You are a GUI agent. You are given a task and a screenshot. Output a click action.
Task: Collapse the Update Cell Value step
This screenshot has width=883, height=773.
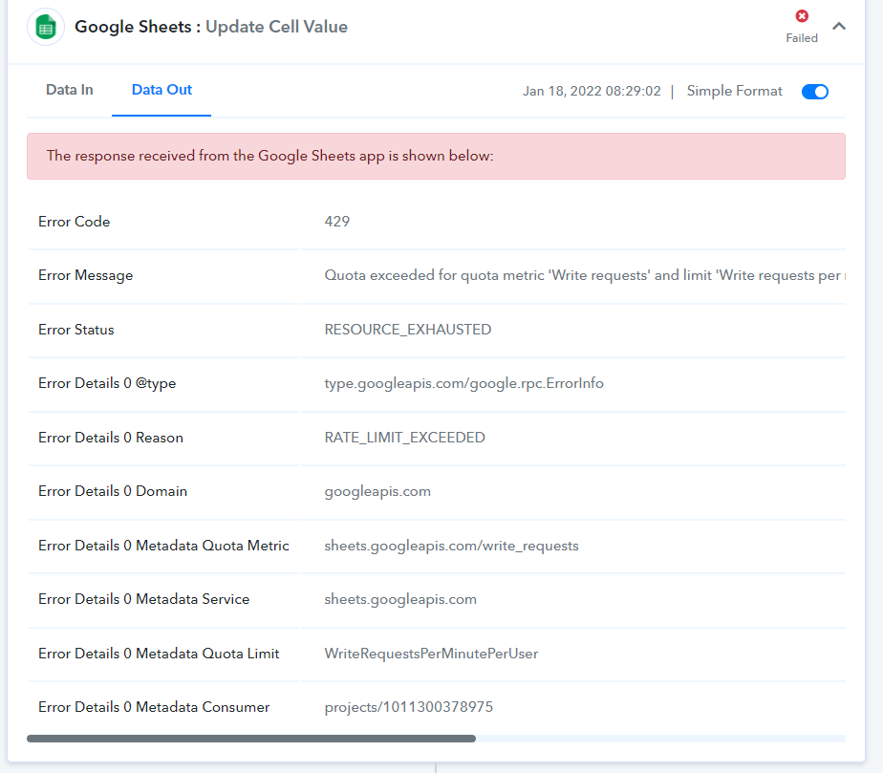tap(839, 26)
